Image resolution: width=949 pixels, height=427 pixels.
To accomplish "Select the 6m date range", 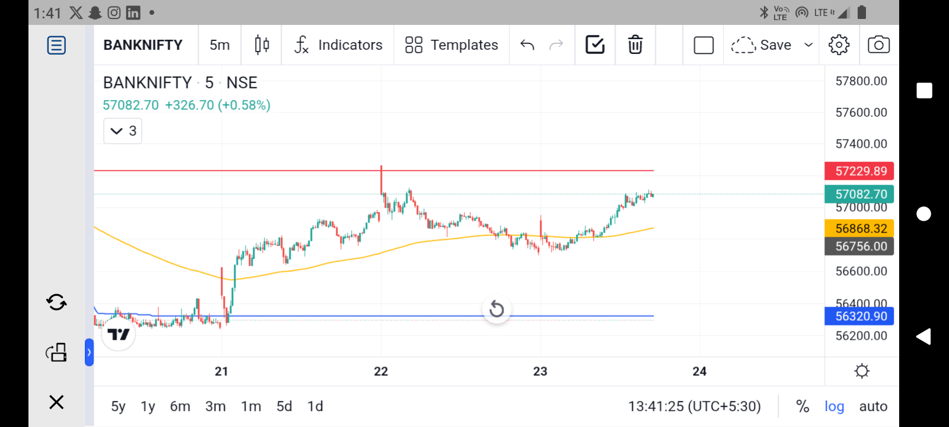I will pos(180,406).
